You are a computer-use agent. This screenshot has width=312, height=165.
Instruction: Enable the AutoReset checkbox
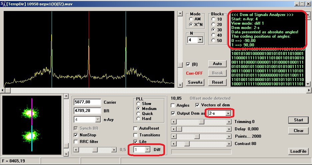coord(136,128)
